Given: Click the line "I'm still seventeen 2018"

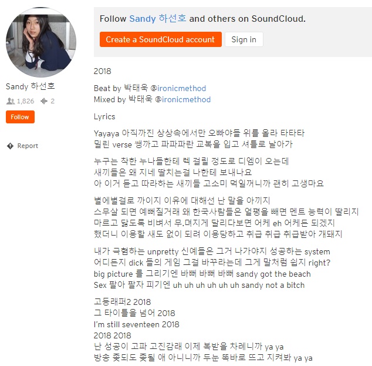Looking at the screenshot, I should 136,324.
